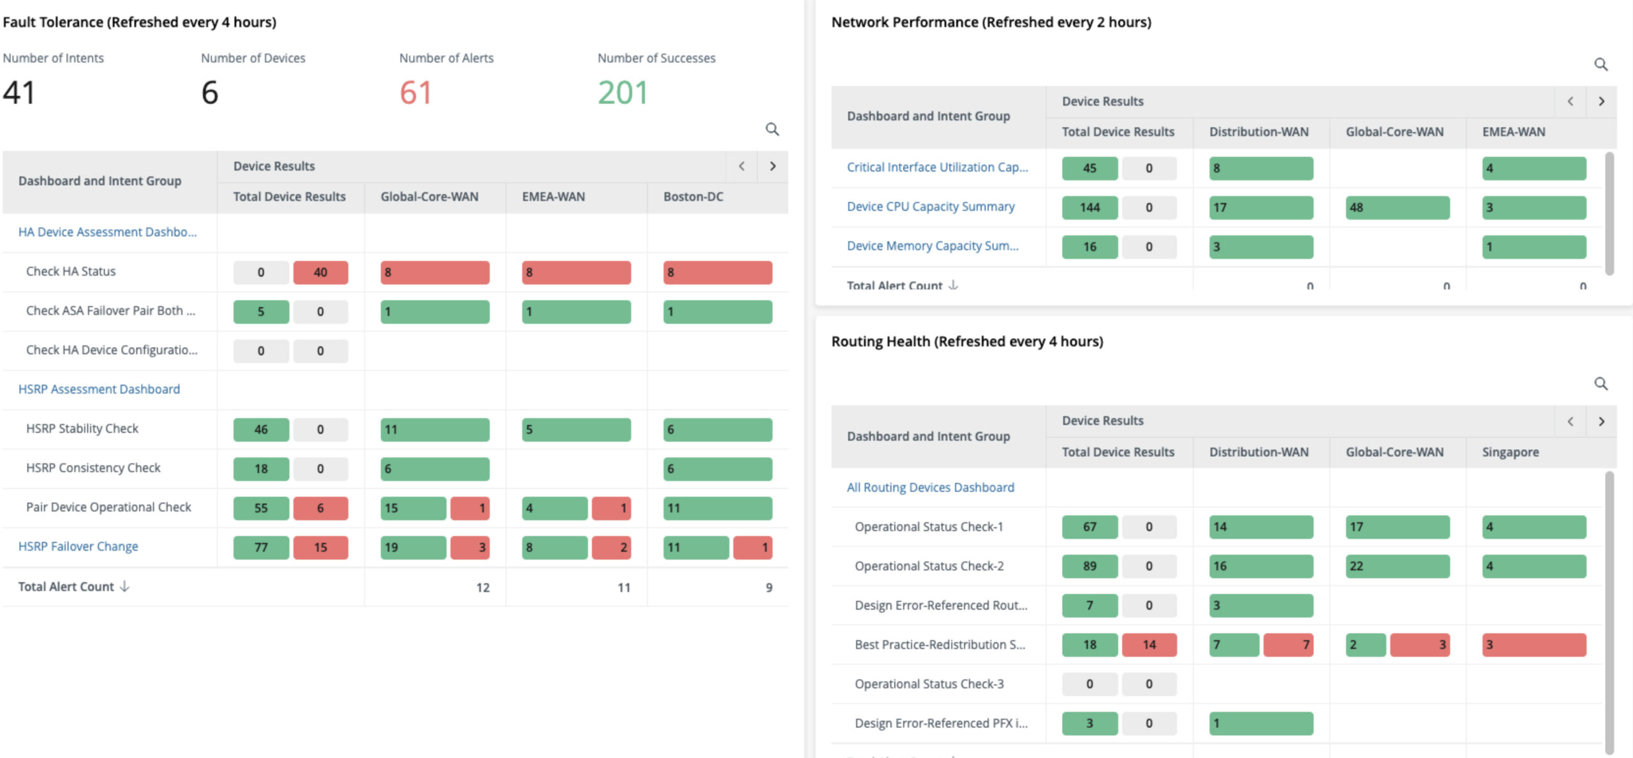Show previous columns in Network Performance table
The width and height of the screenshot is (1633, 758).
click(x=1570, y=101)
